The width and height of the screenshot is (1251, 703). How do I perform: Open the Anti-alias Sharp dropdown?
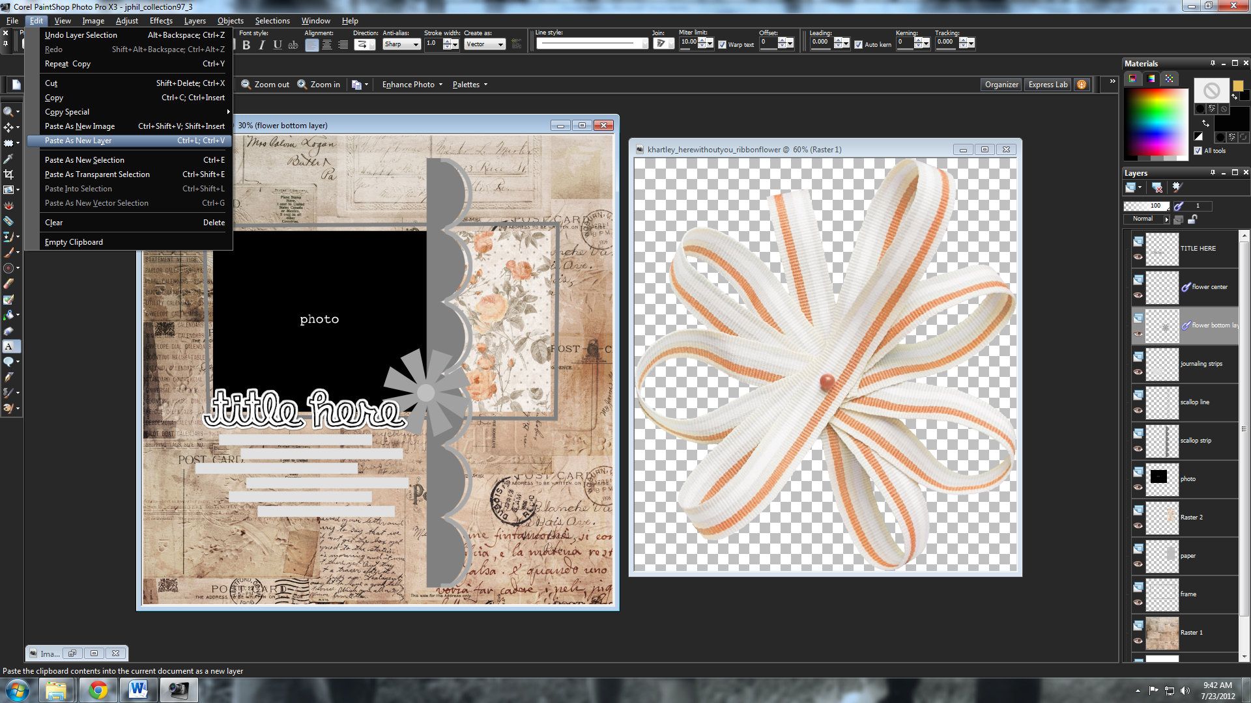tap(402, 44)
